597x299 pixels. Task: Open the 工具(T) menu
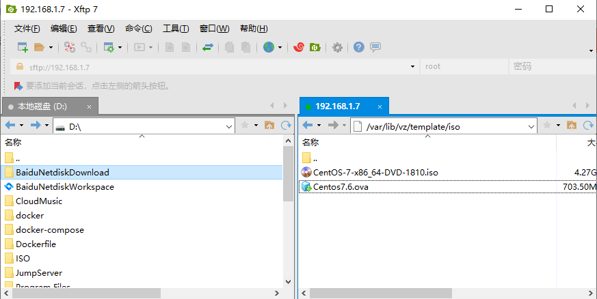[176, 29]
